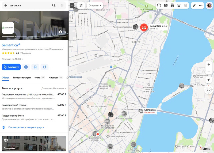Open the map layers icon
The height and width of the screenshot is (153, 214).
(x=185, y=5)
